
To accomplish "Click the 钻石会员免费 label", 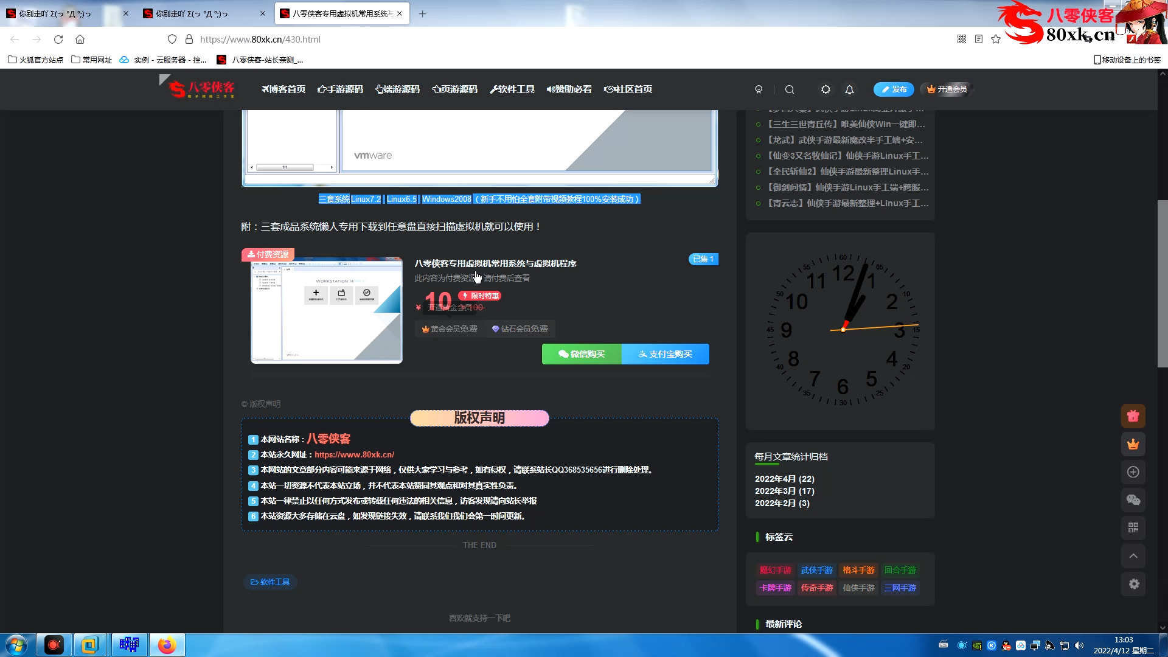I will click(x=520, y=329).
